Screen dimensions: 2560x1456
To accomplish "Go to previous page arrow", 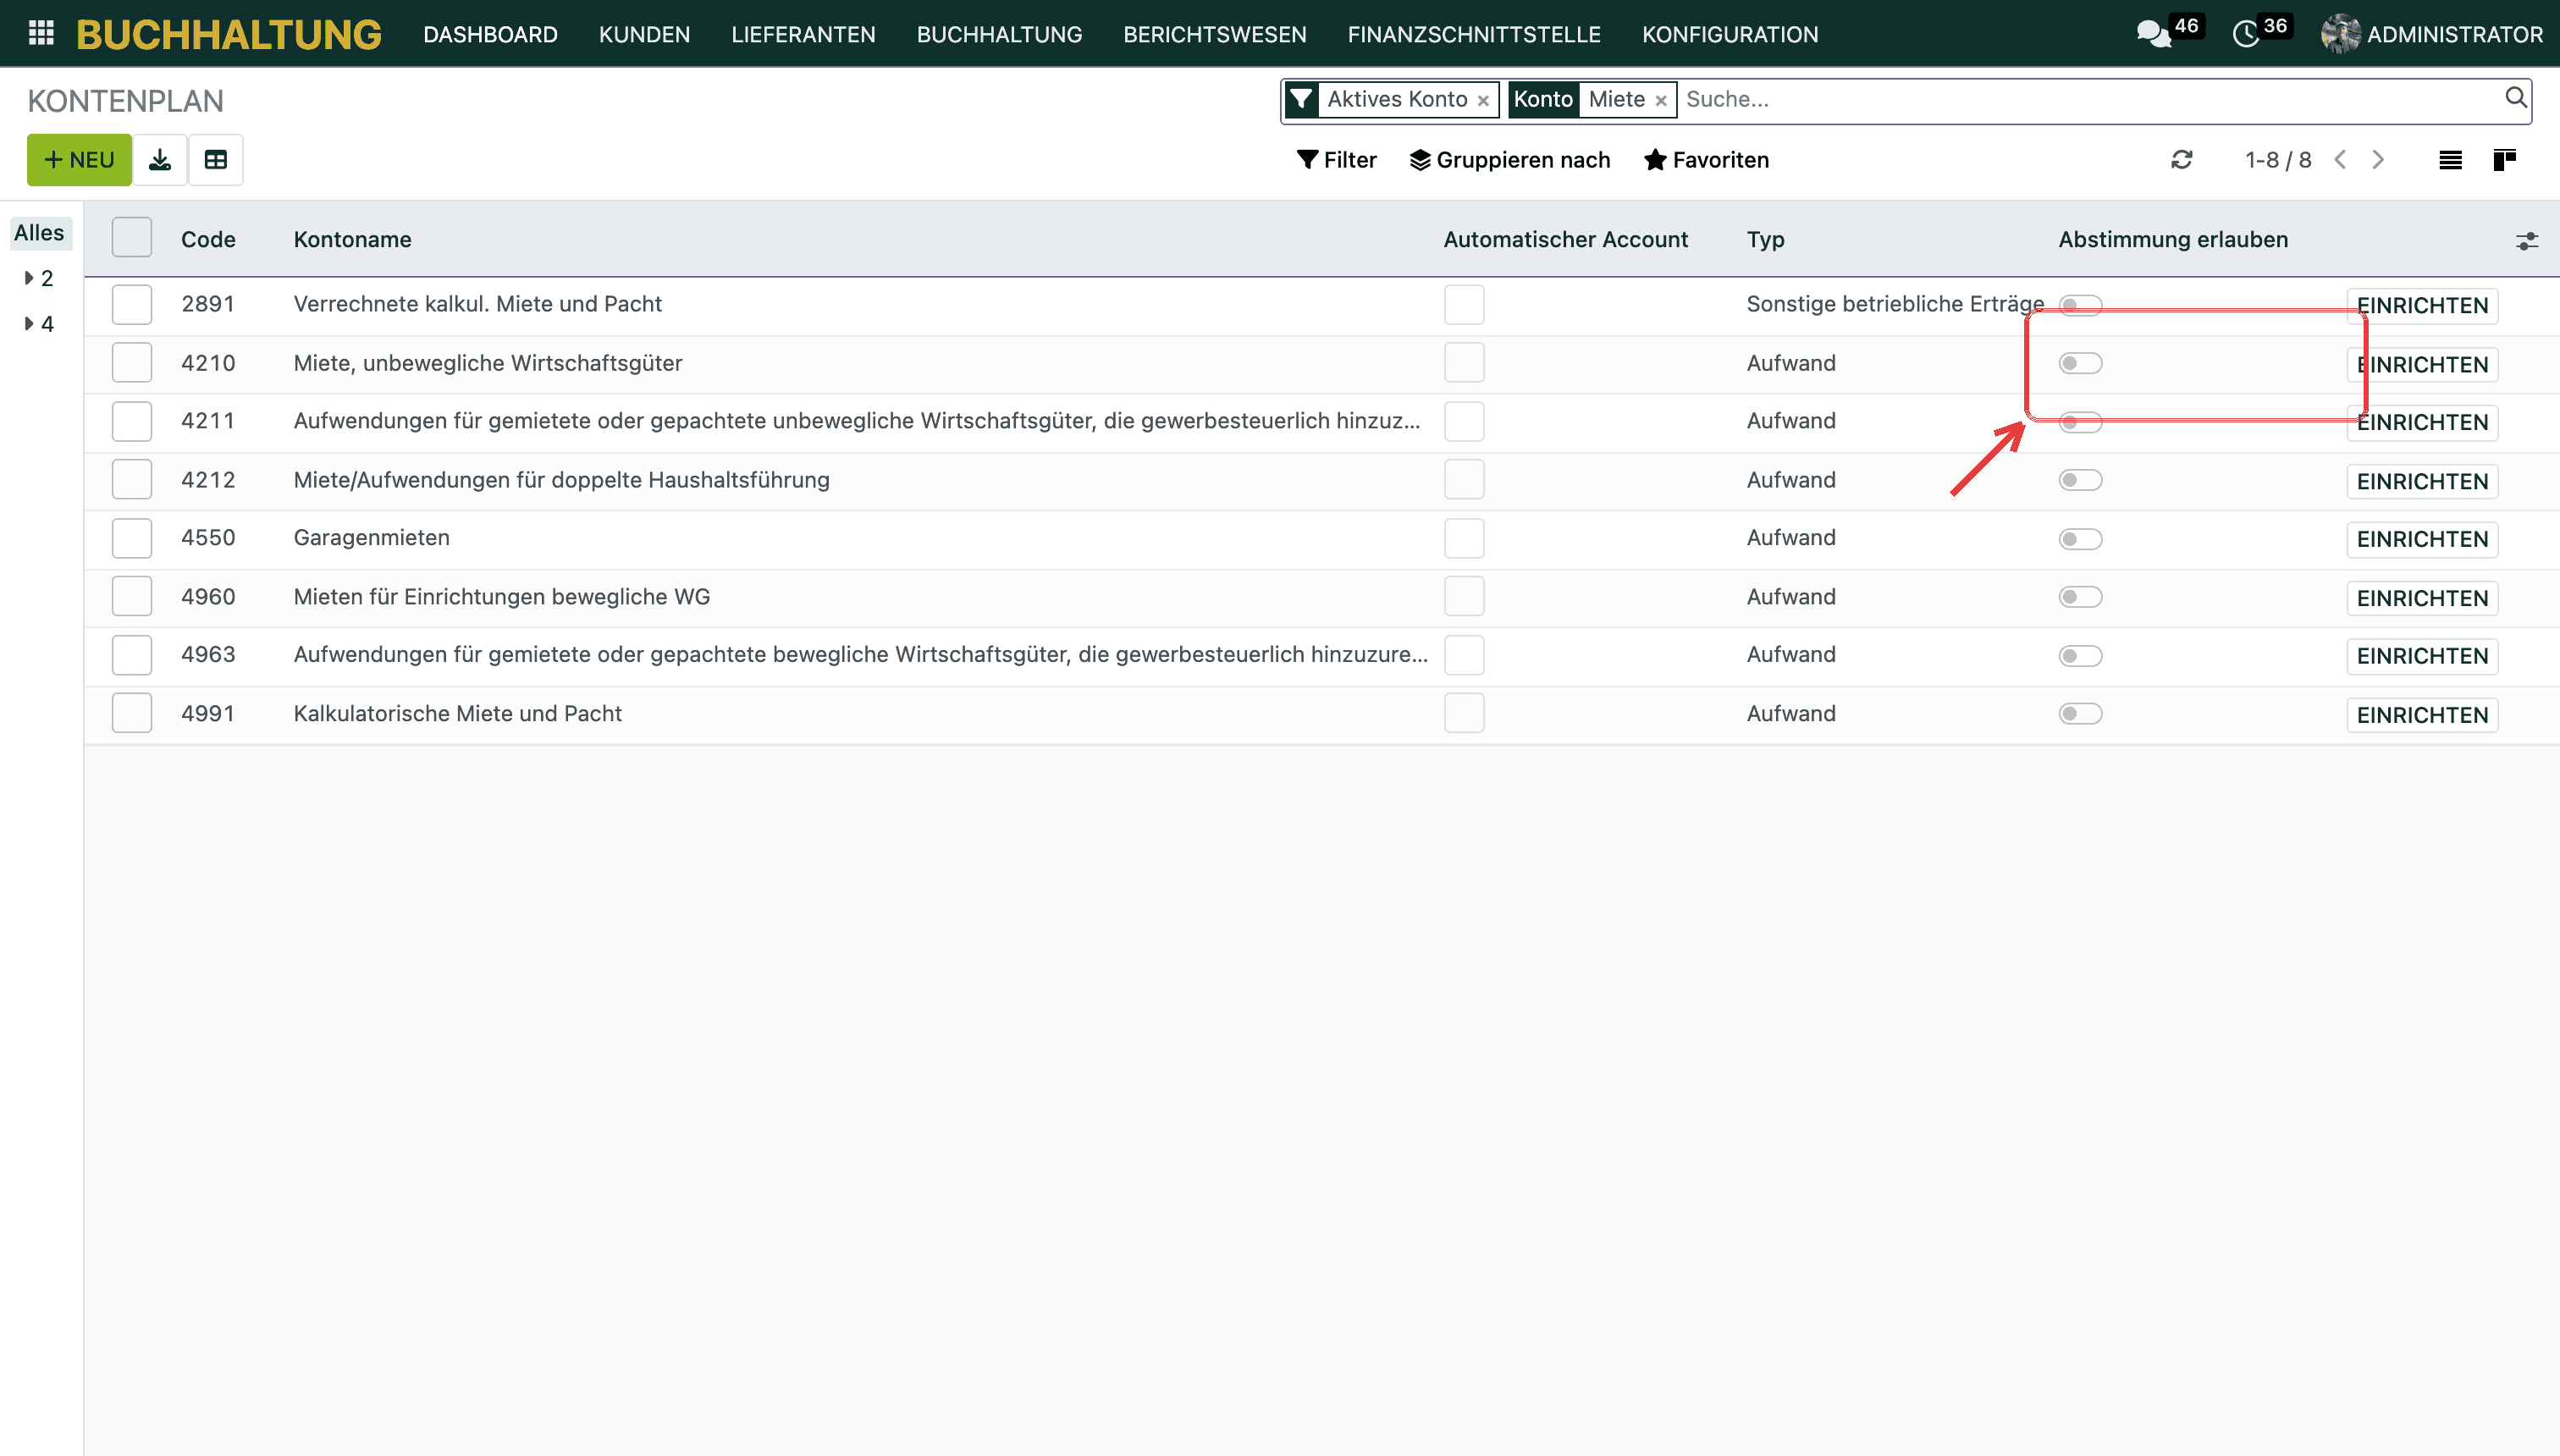I will 2340,160.
